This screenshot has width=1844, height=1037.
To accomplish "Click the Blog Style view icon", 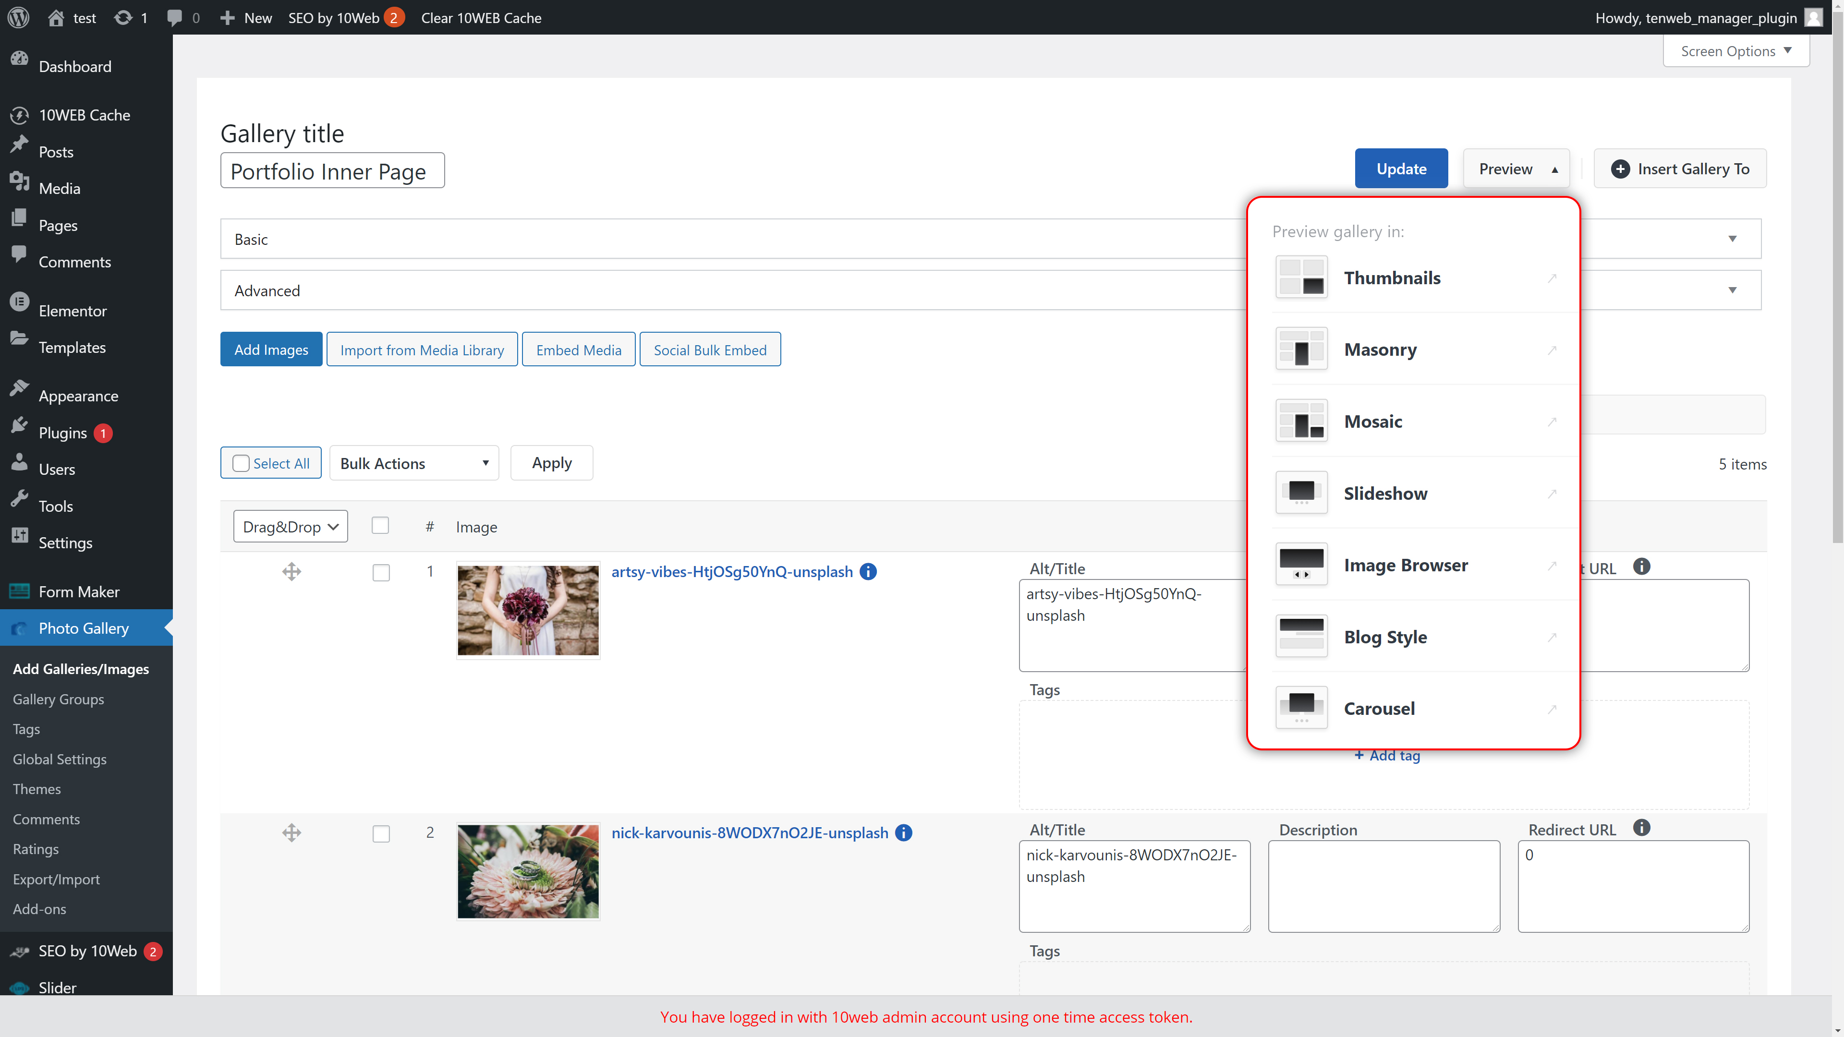I will tap(1301, 636).
